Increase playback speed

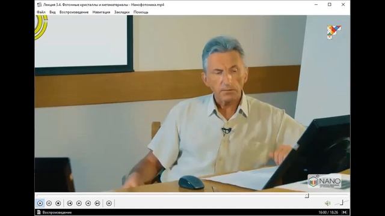88,203
